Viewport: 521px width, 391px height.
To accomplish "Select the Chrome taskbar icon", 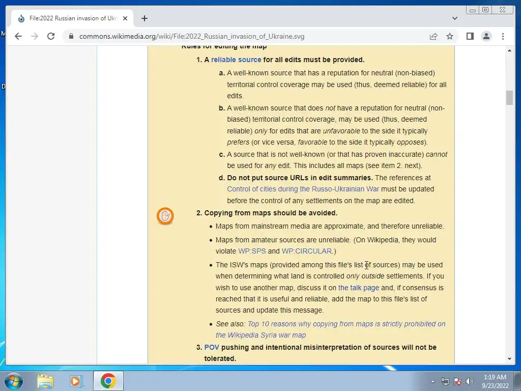I will pos(108,381).
